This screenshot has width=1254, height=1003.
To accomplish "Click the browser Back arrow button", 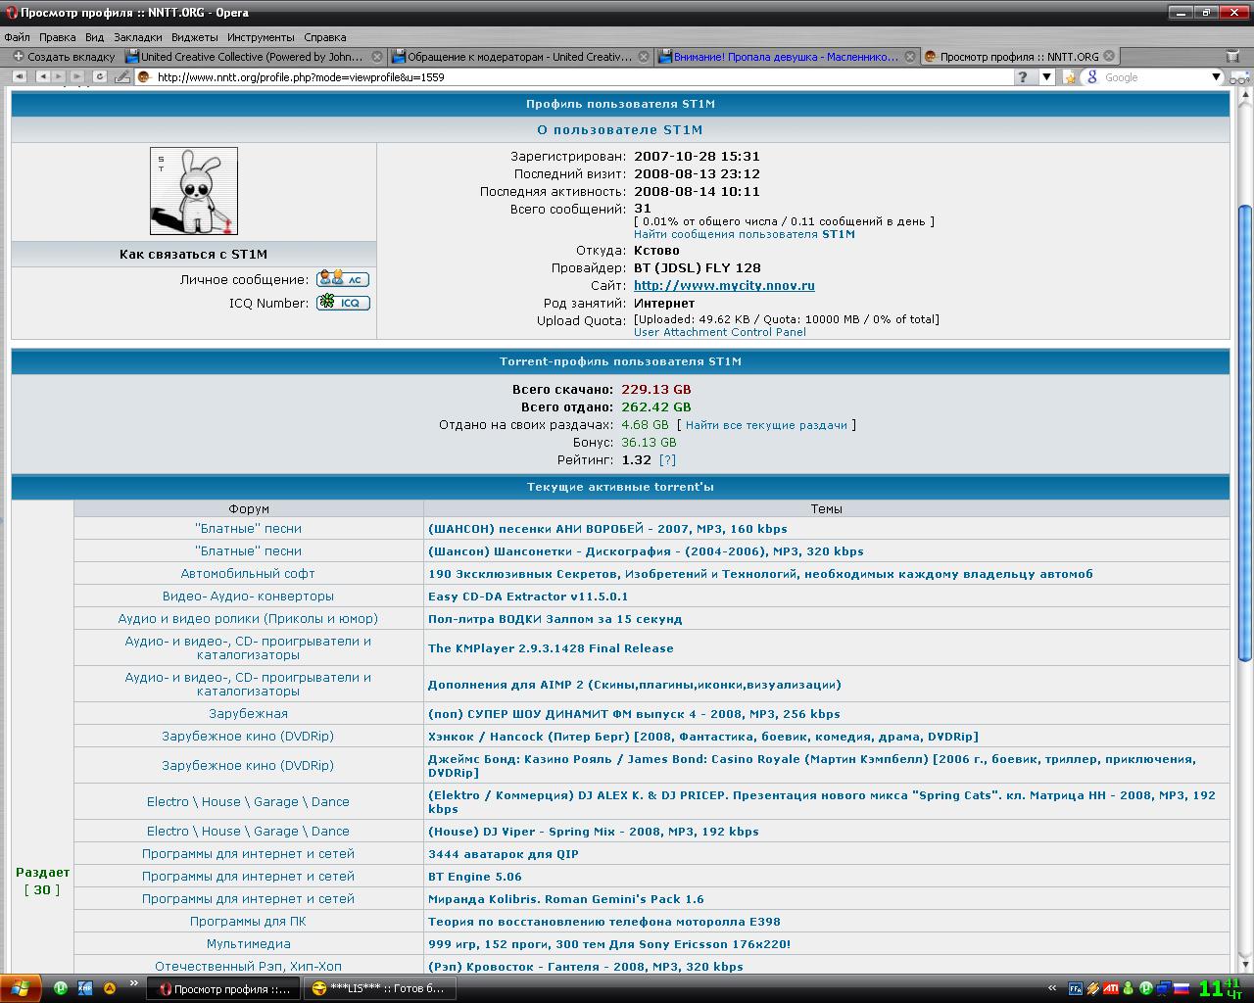I will pos(42,76).
